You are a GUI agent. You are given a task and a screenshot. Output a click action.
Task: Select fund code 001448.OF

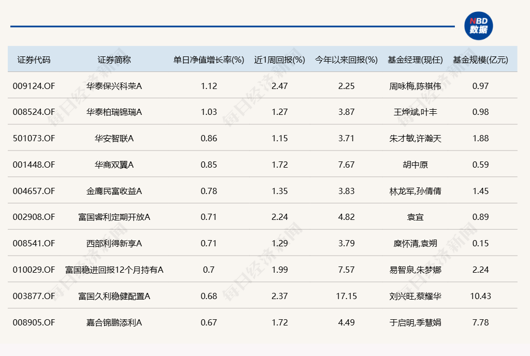point(34,165)
